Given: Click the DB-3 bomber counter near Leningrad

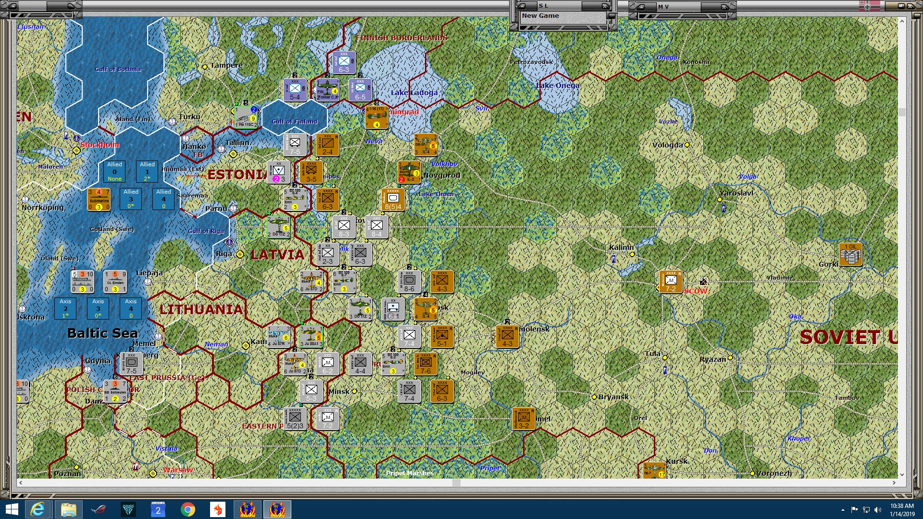Looking at the screenshot, I should (x=425, y=145).
